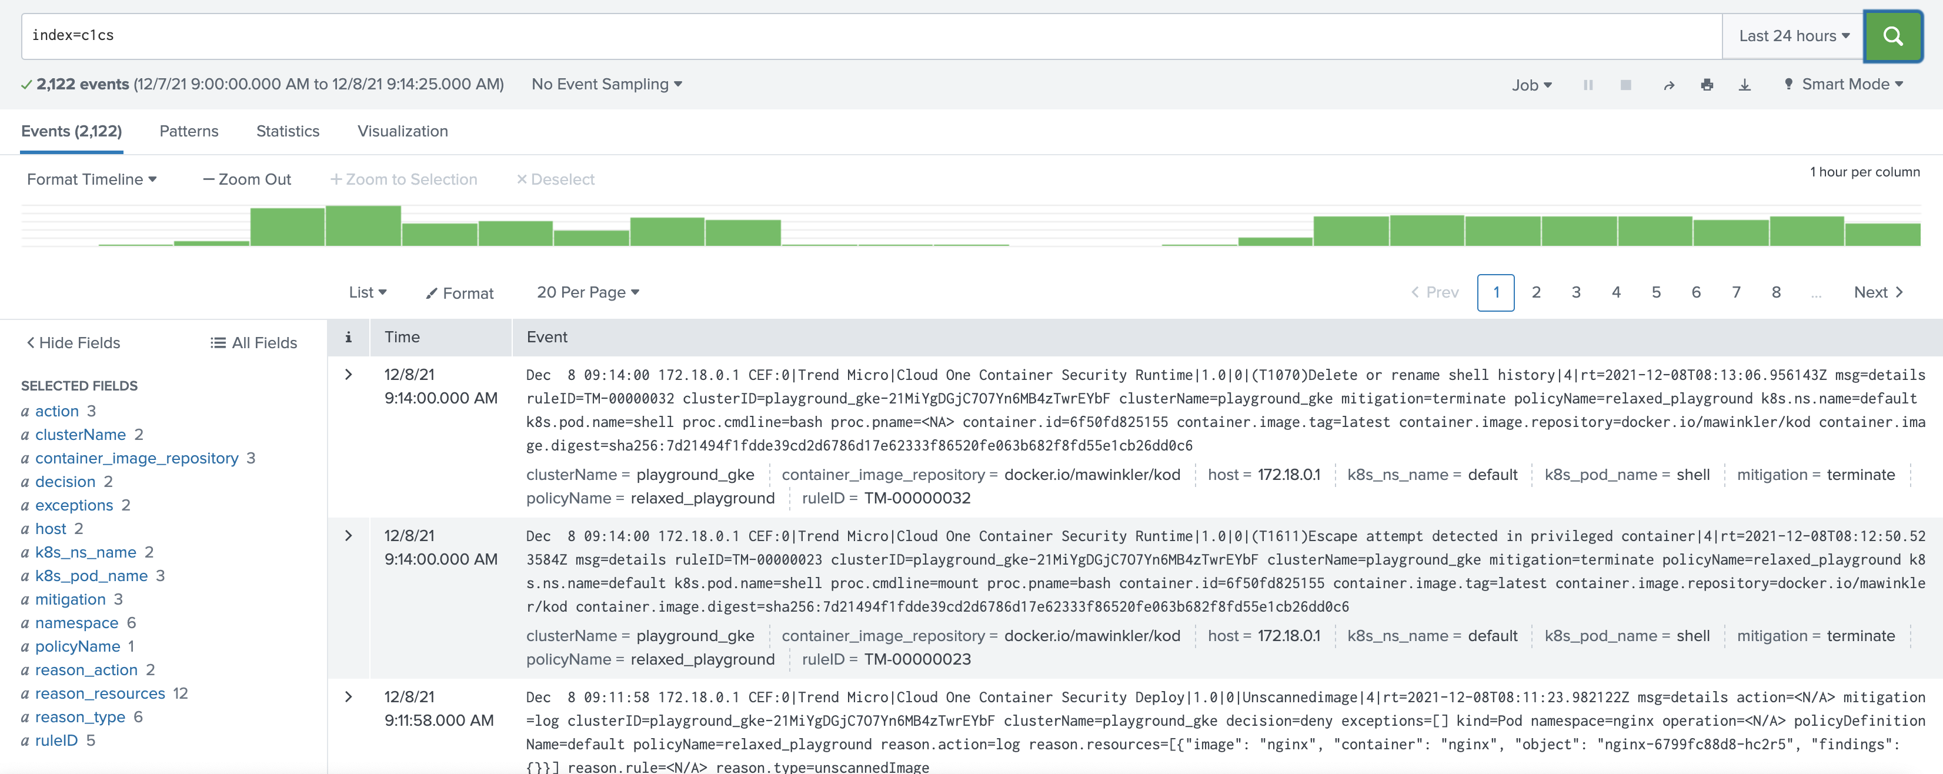Open the reason_type field
The height and width of the screenshot is (774, 1943).
coord(80,717)
